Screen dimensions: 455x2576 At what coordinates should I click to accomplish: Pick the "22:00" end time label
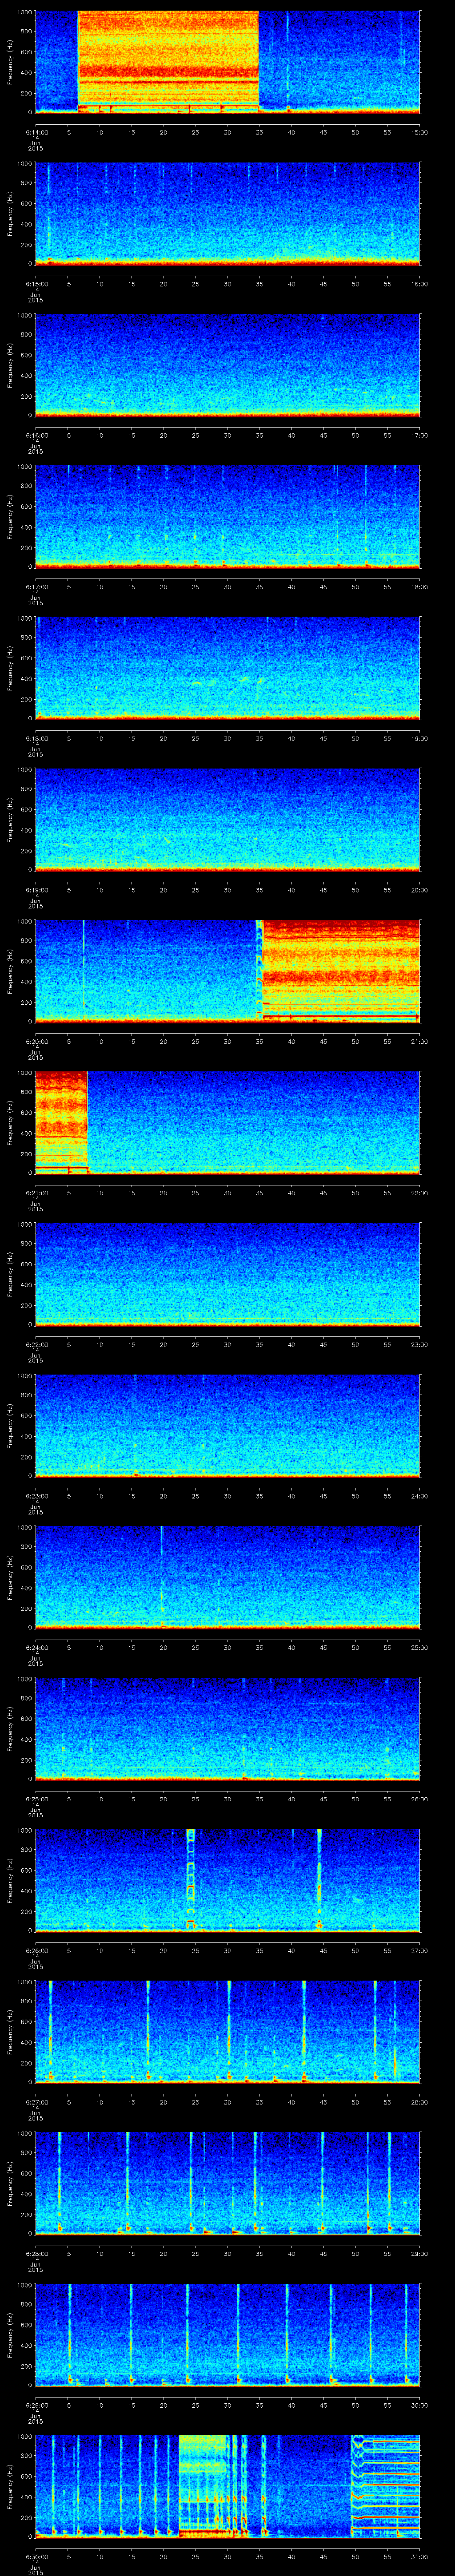[419, 1192]
